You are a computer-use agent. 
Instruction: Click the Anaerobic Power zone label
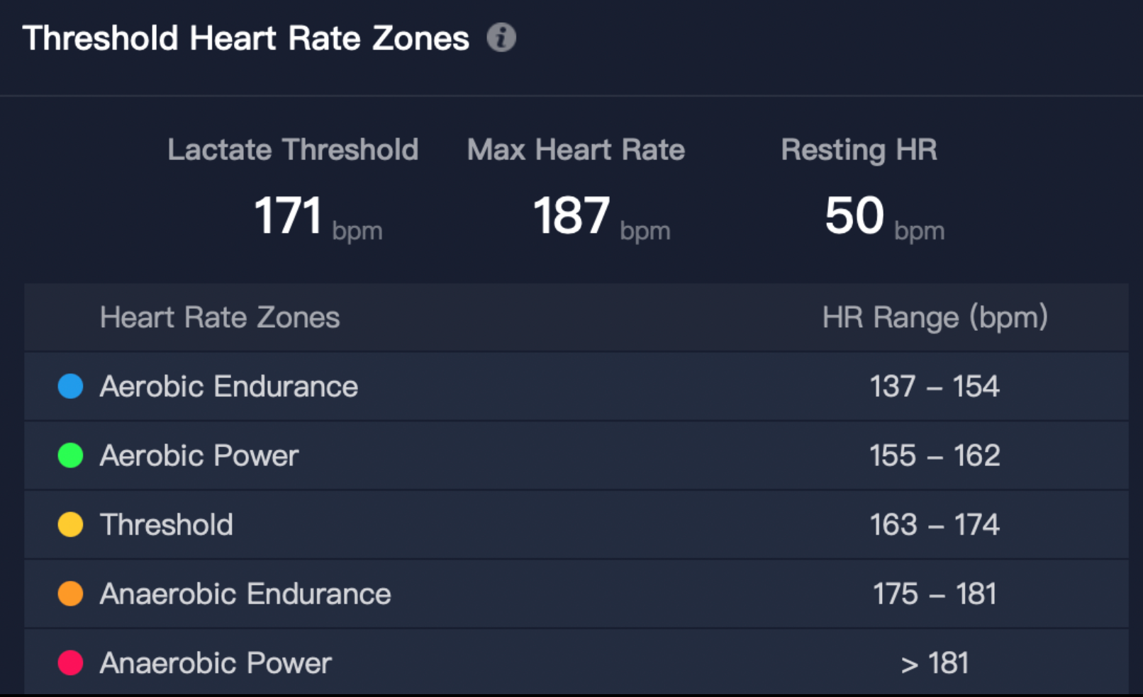[x=216, y=663]
